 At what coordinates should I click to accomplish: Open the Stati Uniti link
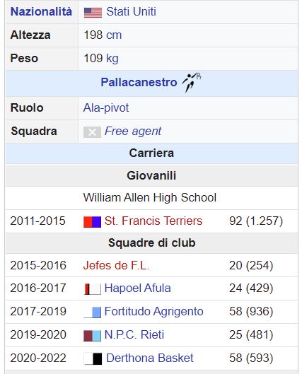coord(131,12)
